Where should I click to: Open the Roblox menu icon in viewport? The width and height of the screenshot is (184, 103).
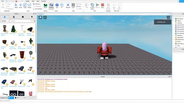pos(41,17)
